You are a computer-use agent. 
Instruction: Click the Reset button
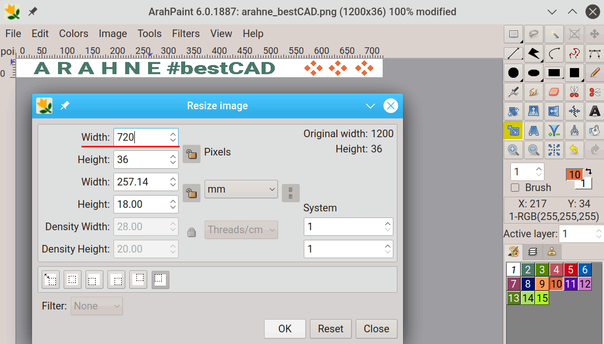(x=331, y=329)
